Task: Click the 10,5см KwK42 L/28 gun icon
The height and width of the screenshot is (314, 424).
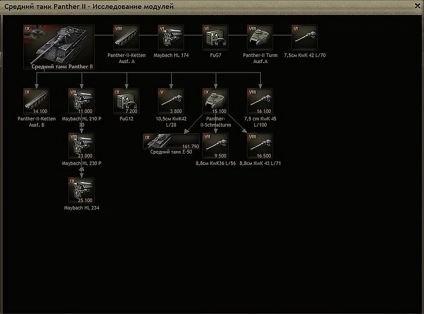Action: tap(171, 101)
